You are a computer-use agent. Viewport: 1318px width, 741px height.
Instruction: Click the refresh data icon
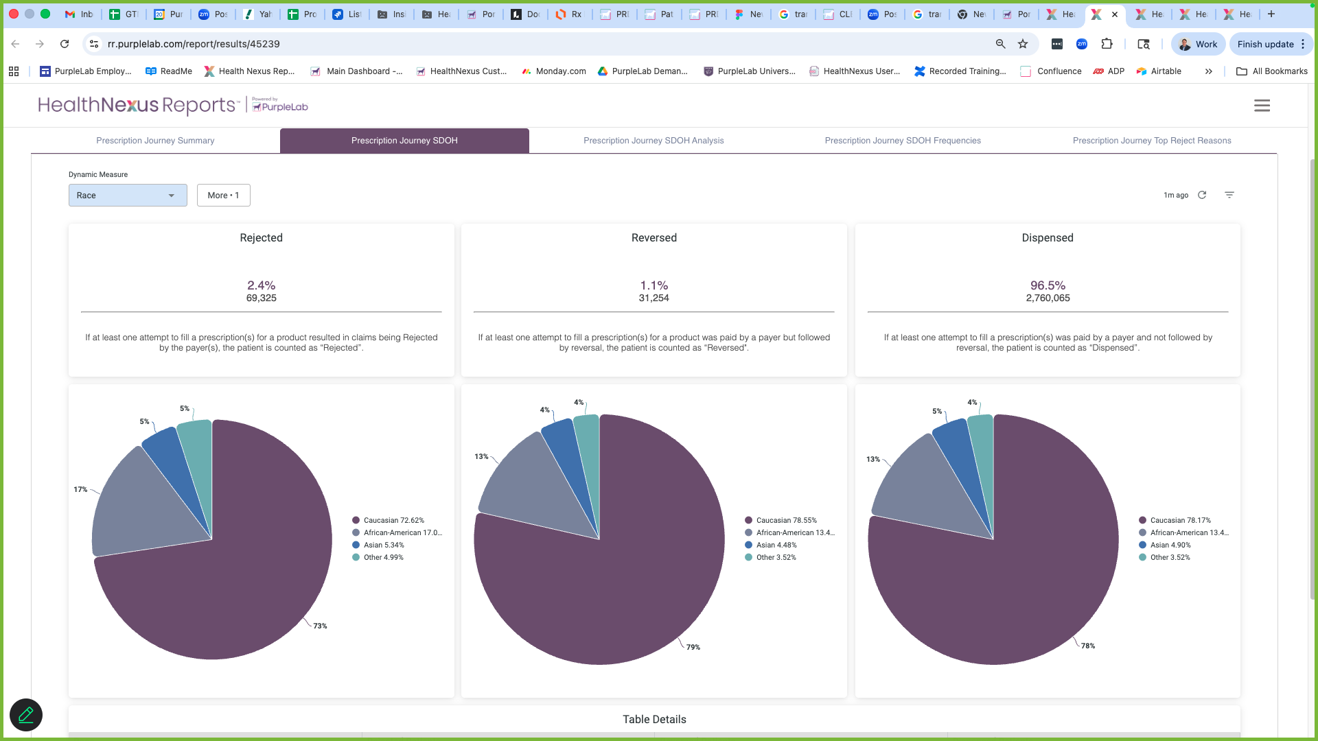pos(1202,195)
